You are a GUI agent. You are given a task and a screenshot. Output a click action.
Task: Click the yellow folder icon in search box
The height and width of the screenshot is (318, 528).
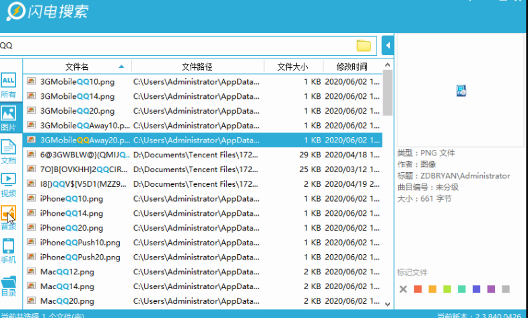point(364,46)
